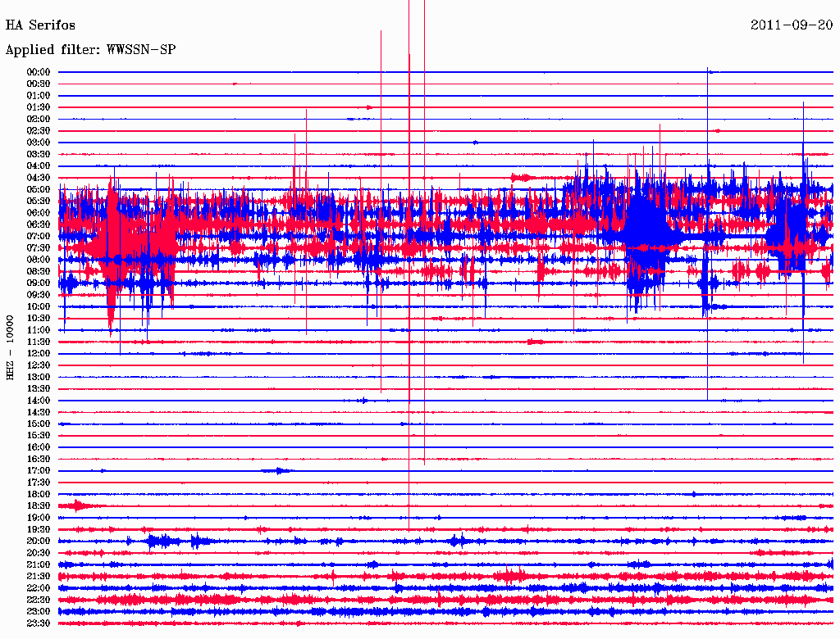This screenshot has height=639, width=840.
Task: Click the 'HA Serifos' station title
Action: tap(40, 25)
